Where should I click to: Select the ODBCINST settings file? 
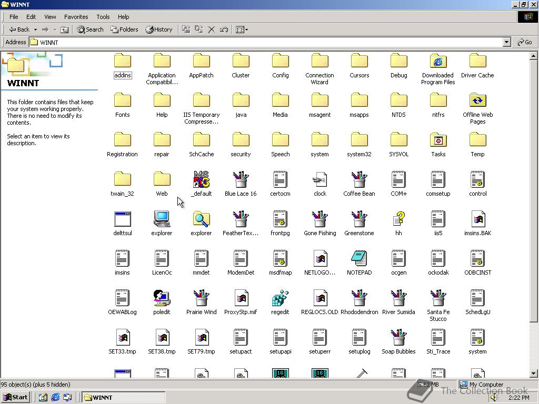(x=478, y=258)
